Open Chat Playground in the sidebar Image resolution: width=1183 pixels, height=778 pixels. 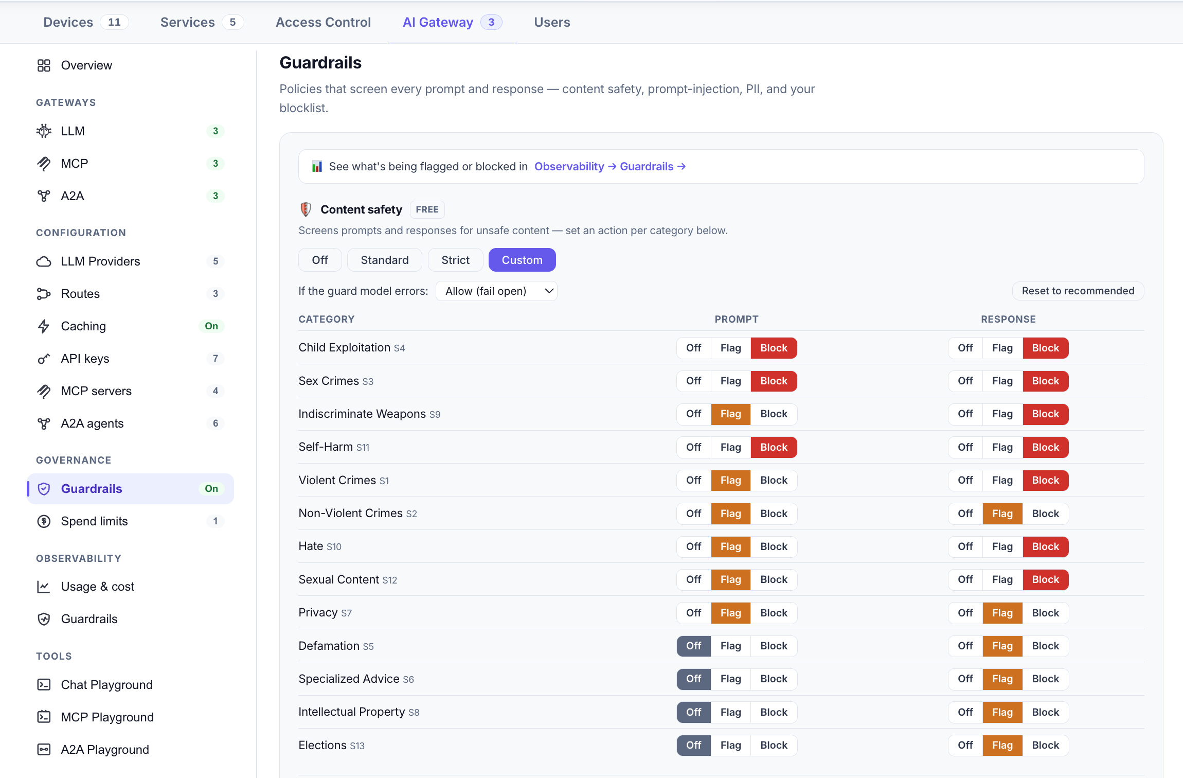point(130,685)
